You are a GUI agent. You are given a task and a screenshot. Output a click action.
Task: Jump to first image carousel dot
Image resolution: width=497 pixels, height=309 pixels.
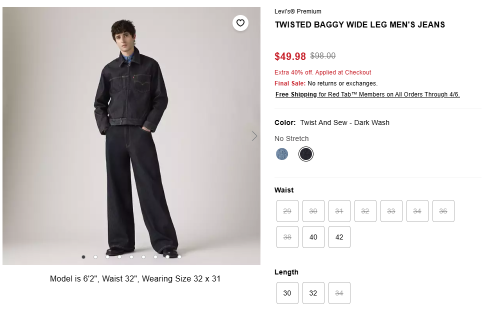pos(83,257)
